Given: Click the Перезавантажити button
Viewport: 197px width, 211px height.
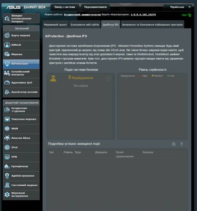Looking at the screenshot, I should [x=96, y=7].
